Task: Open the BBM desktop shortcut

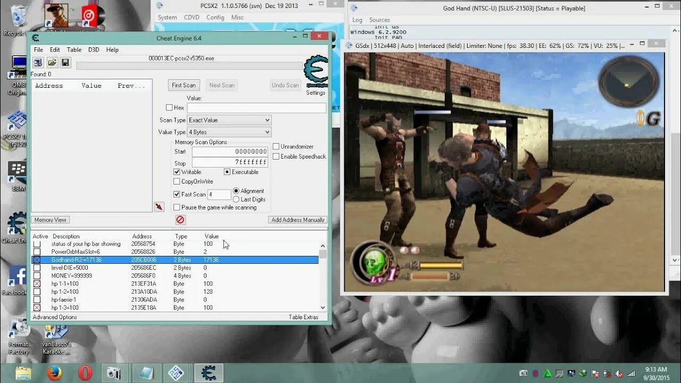Action: pos(18,177)
